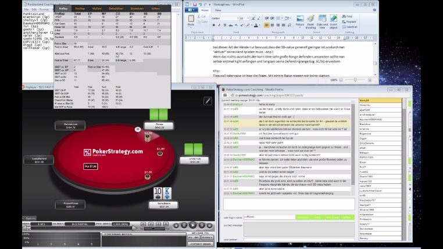443x249 pixels.
Task: Open the font size dropdown showing 11
Action: pyautogui.click(x=248, y=19)
